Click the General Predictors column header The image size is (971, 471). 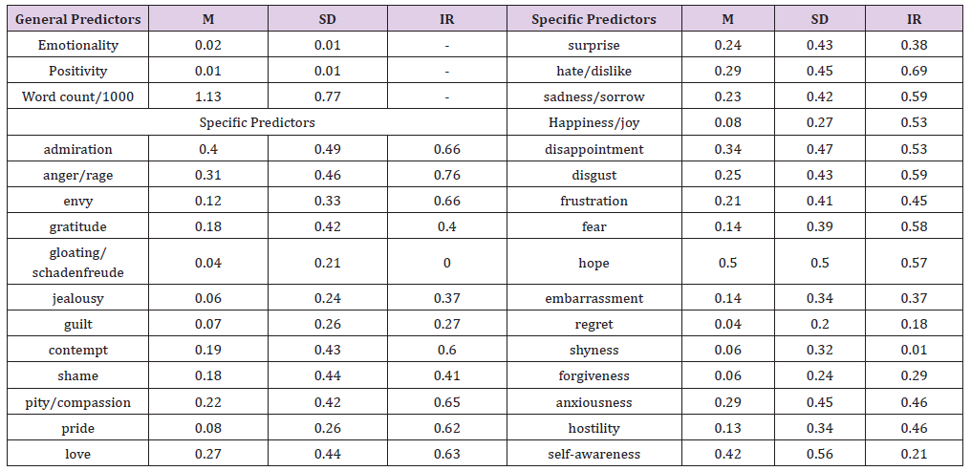(x=78, y=19)
